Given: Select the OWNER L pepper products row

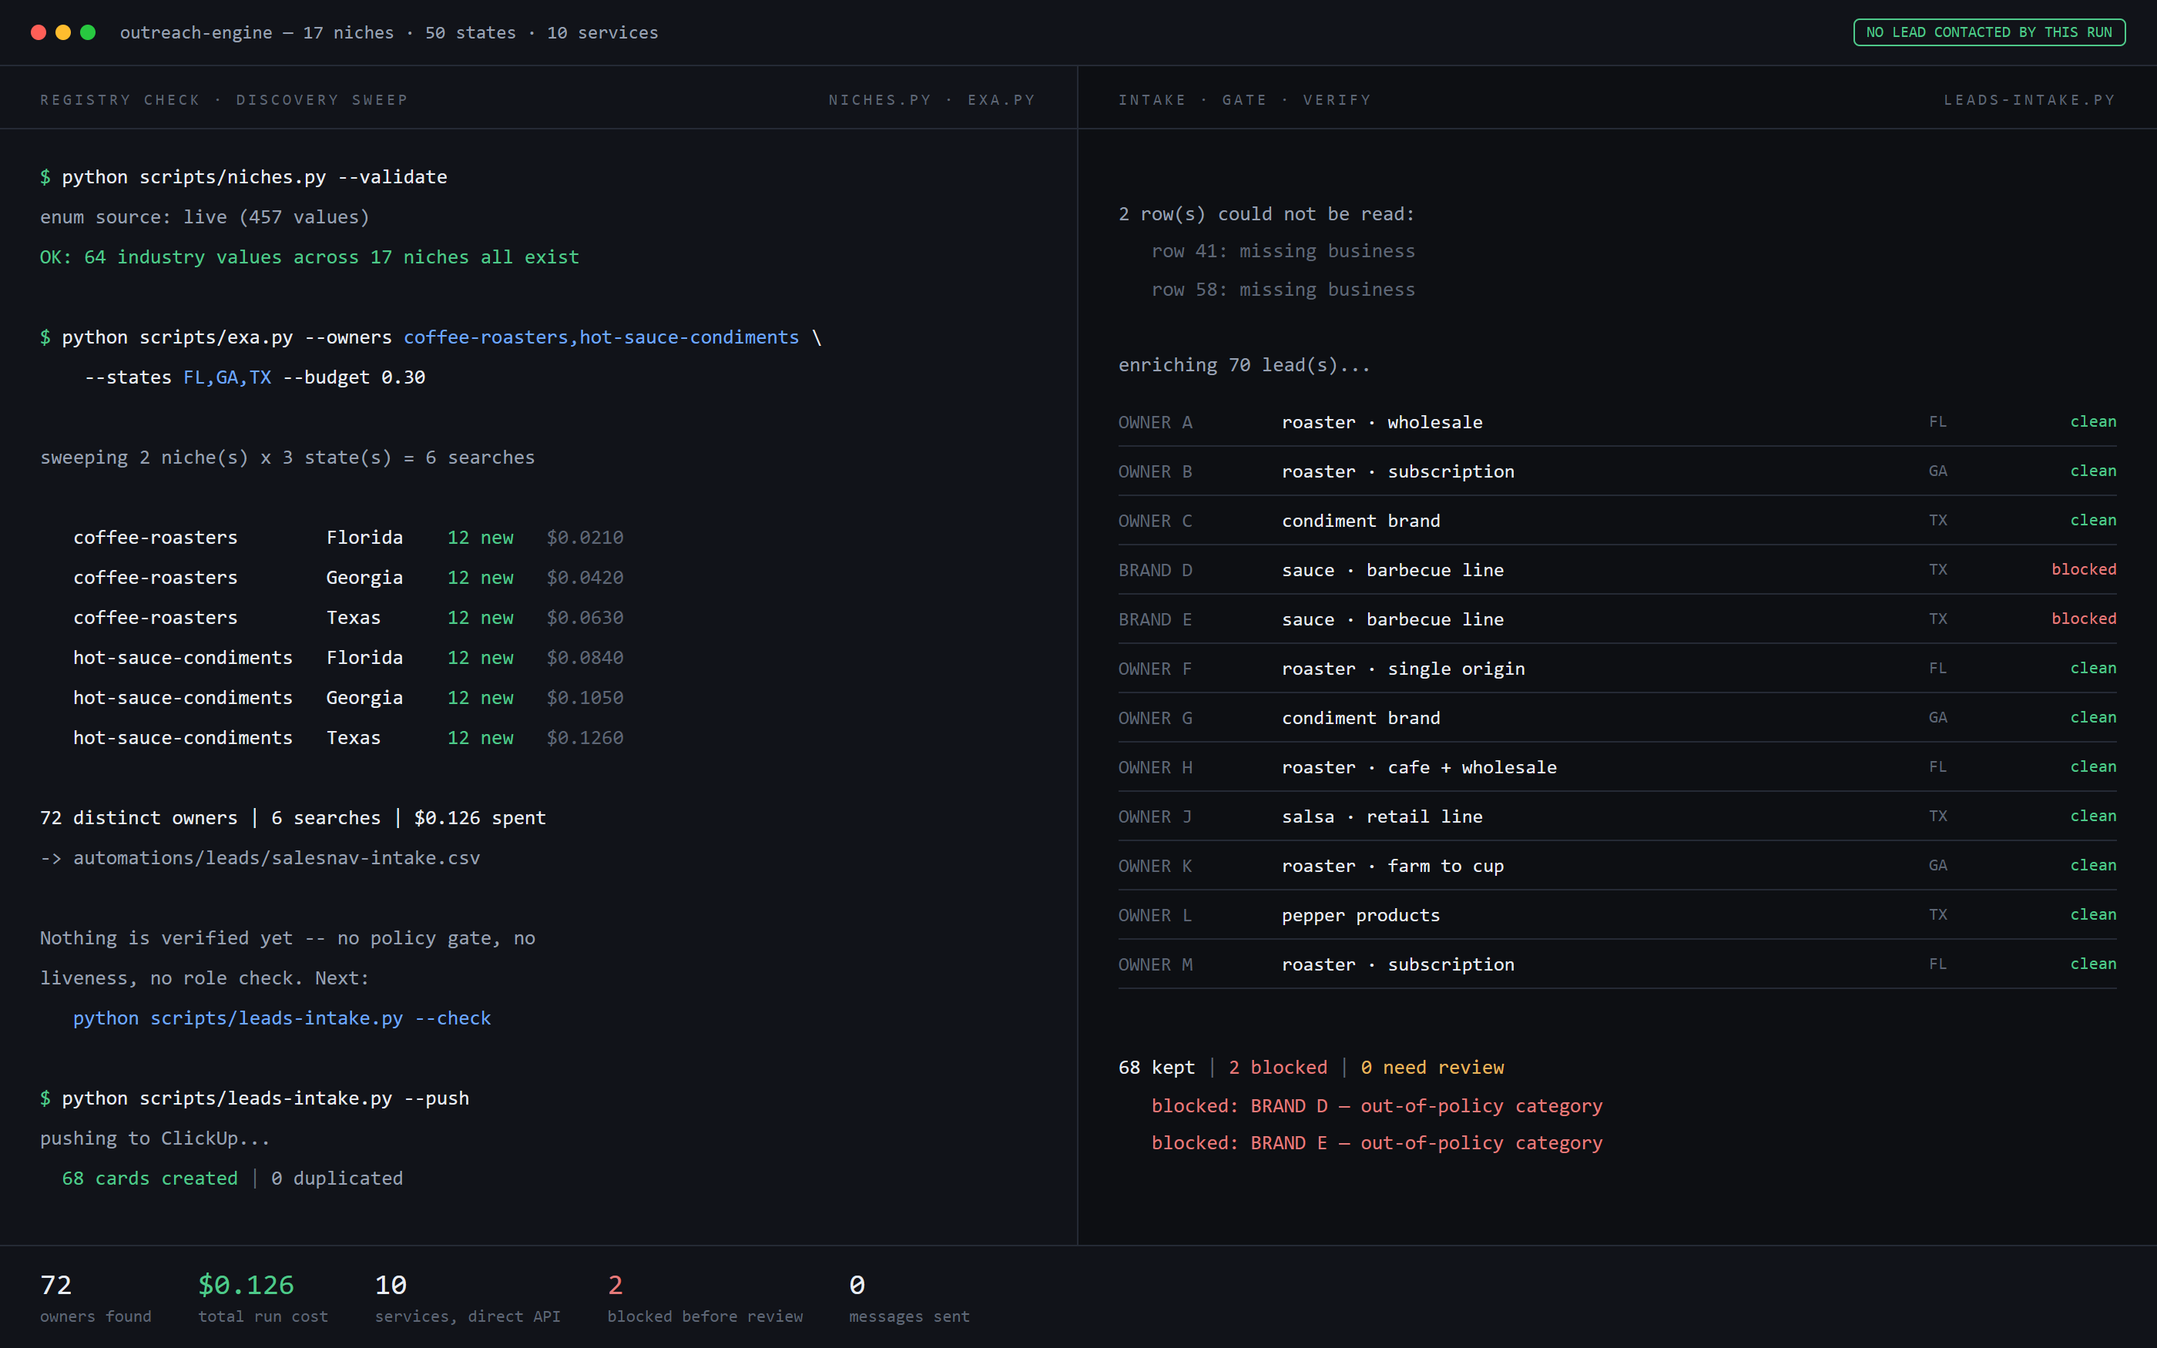Looking at the screenshot, I should pos(1617,915).
